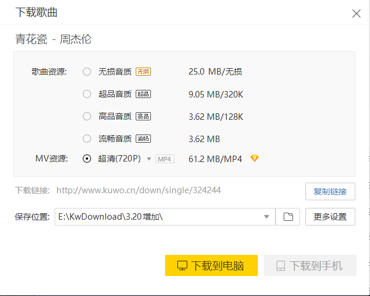Screen dimensions: 370x296
Task: Close the download song dialog
Action: (x=356, y=14)
